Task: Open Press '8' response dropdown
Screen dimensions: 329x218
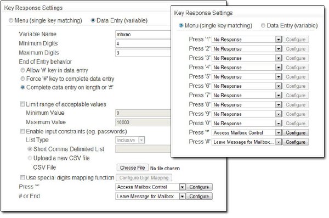Action: tap(247, 105)
